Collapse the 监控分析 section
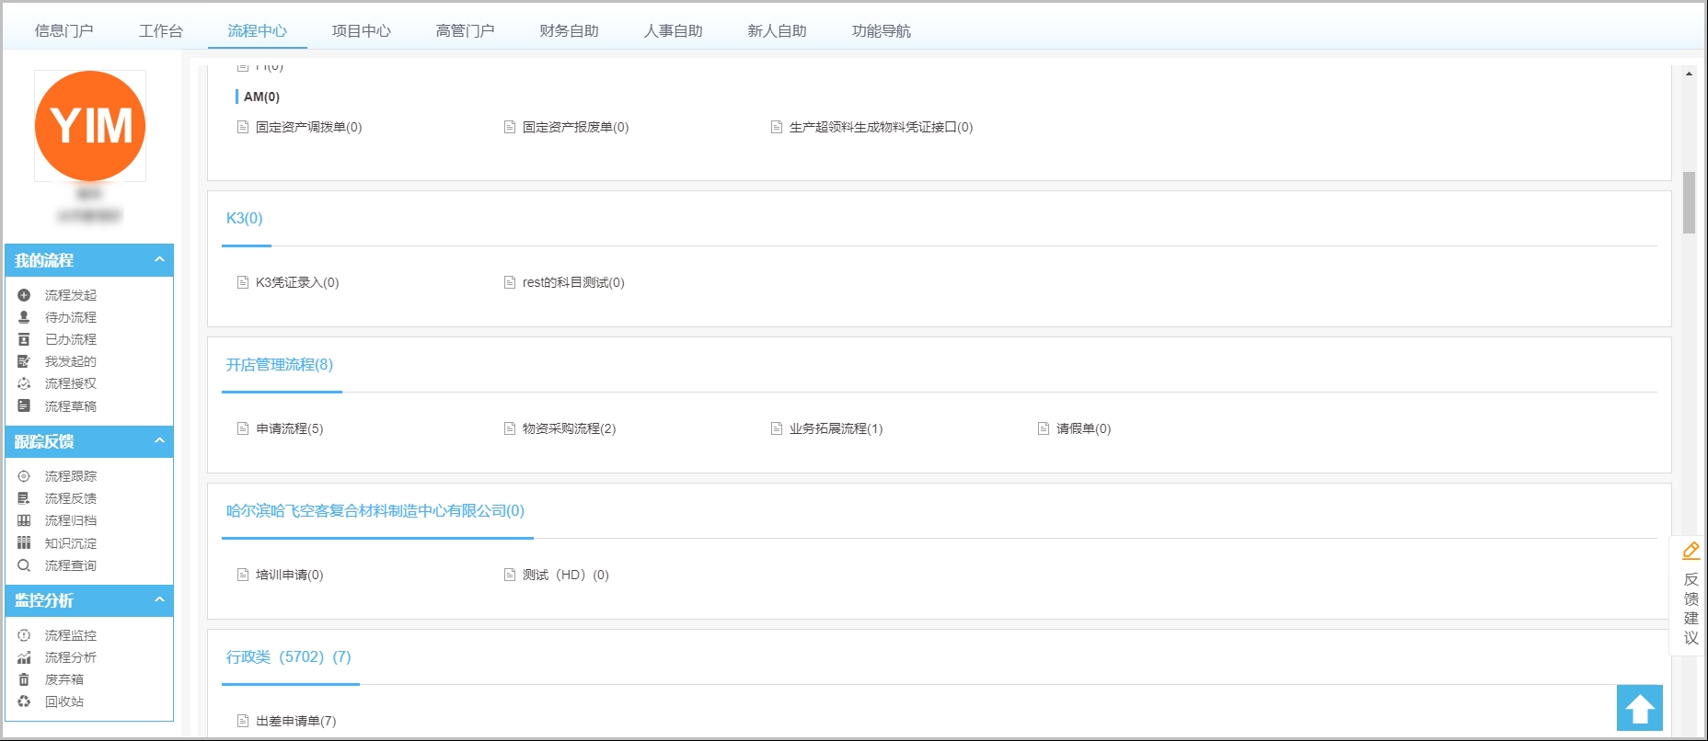This screenshot has height=741, width=1708. pos(159,600)
